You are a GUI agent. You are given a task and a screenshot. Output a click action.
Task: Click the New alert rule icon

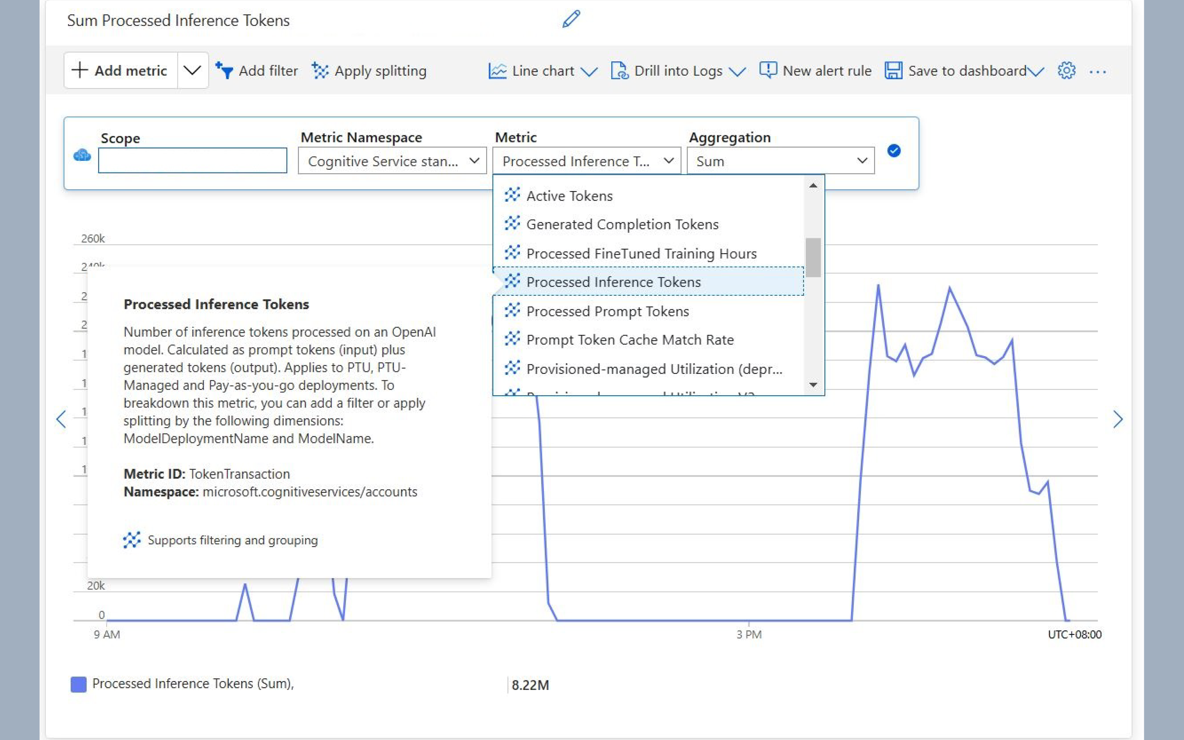pyautogui.click(x=768, y=70)
